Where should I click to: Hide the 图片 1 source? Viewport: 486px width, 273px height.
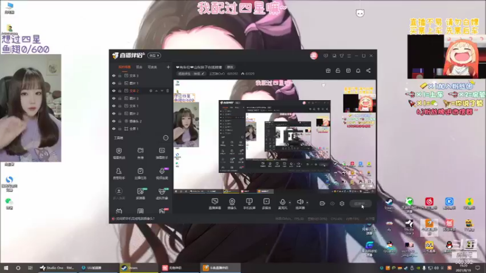click(114, 83)
